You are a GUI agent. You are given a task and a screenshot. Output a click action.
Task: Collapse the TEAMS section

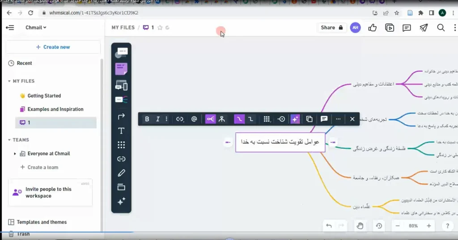coord(9,140)
